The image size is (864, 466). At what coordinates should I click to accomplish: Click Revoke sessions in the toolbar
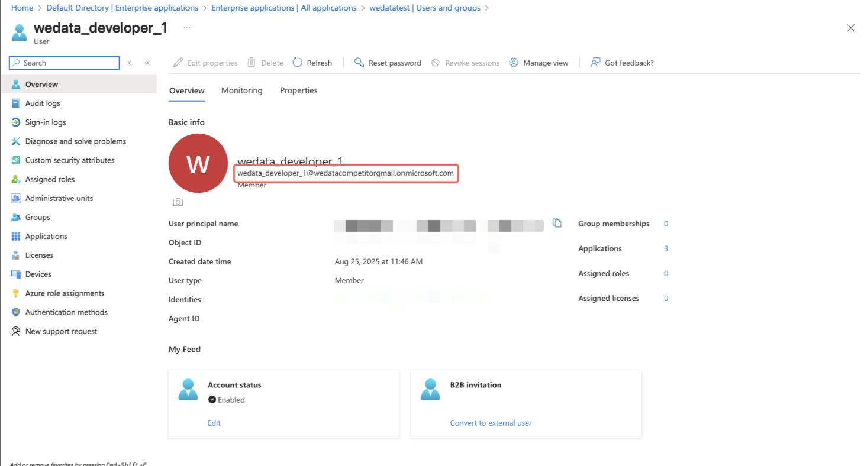coord(465,63)
